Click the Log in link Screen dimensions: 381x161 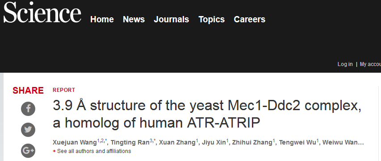345,64
